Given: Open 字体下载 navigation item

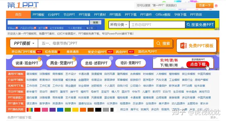Looking at the screenshot, I should (x=180, y=14).
